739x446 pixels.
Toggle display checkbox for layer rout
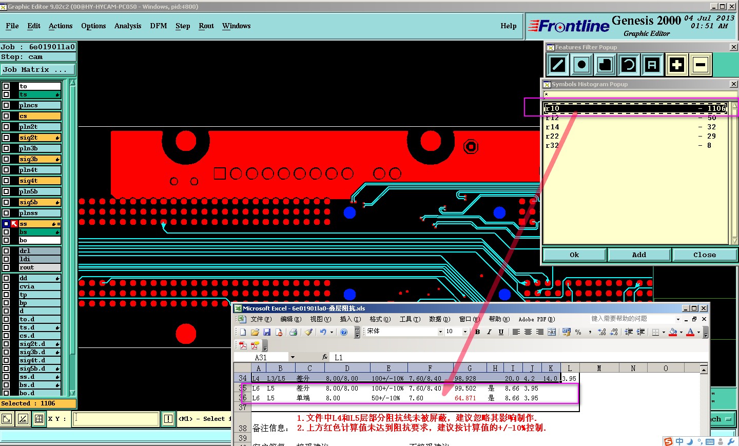tap(6, 267)
